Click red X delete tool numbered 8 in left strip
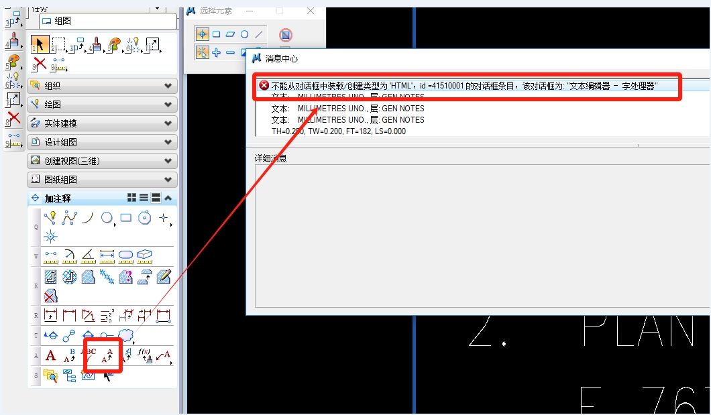The width and height of the screenshot is (711, 415). click(13, 119)
